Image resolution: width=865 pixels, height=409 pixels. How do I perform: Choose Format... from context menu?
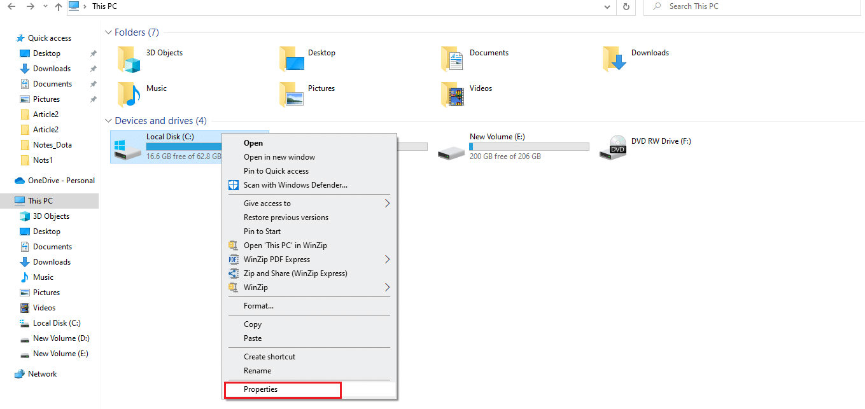pos(309,306)
